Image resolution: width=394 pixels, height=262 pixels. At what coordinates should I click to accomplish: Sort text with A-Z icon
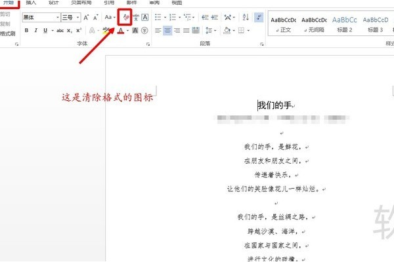click(246, 17)
